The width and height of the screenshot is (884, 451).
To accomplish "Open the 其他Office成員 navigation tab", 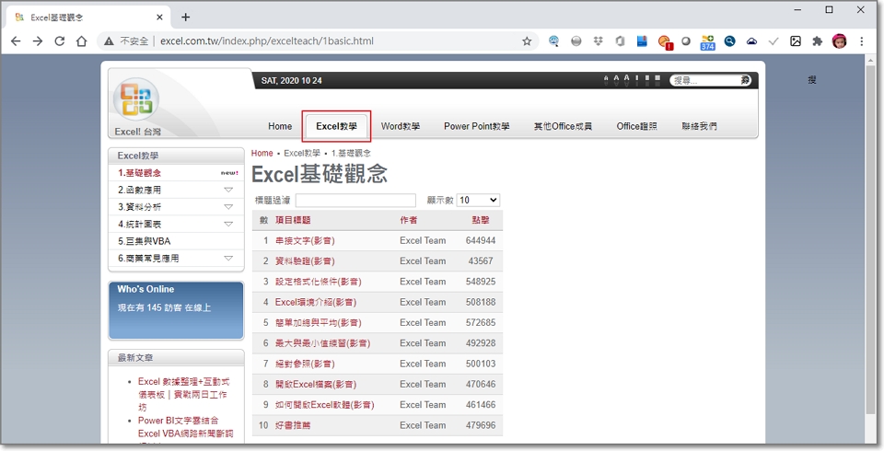I will pyautogui.click(x=563, y=126).
